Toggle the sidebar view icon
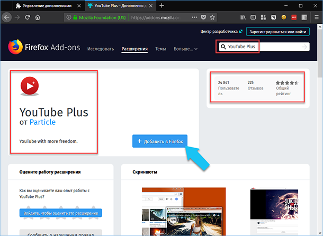 click(x=253, y=17)
